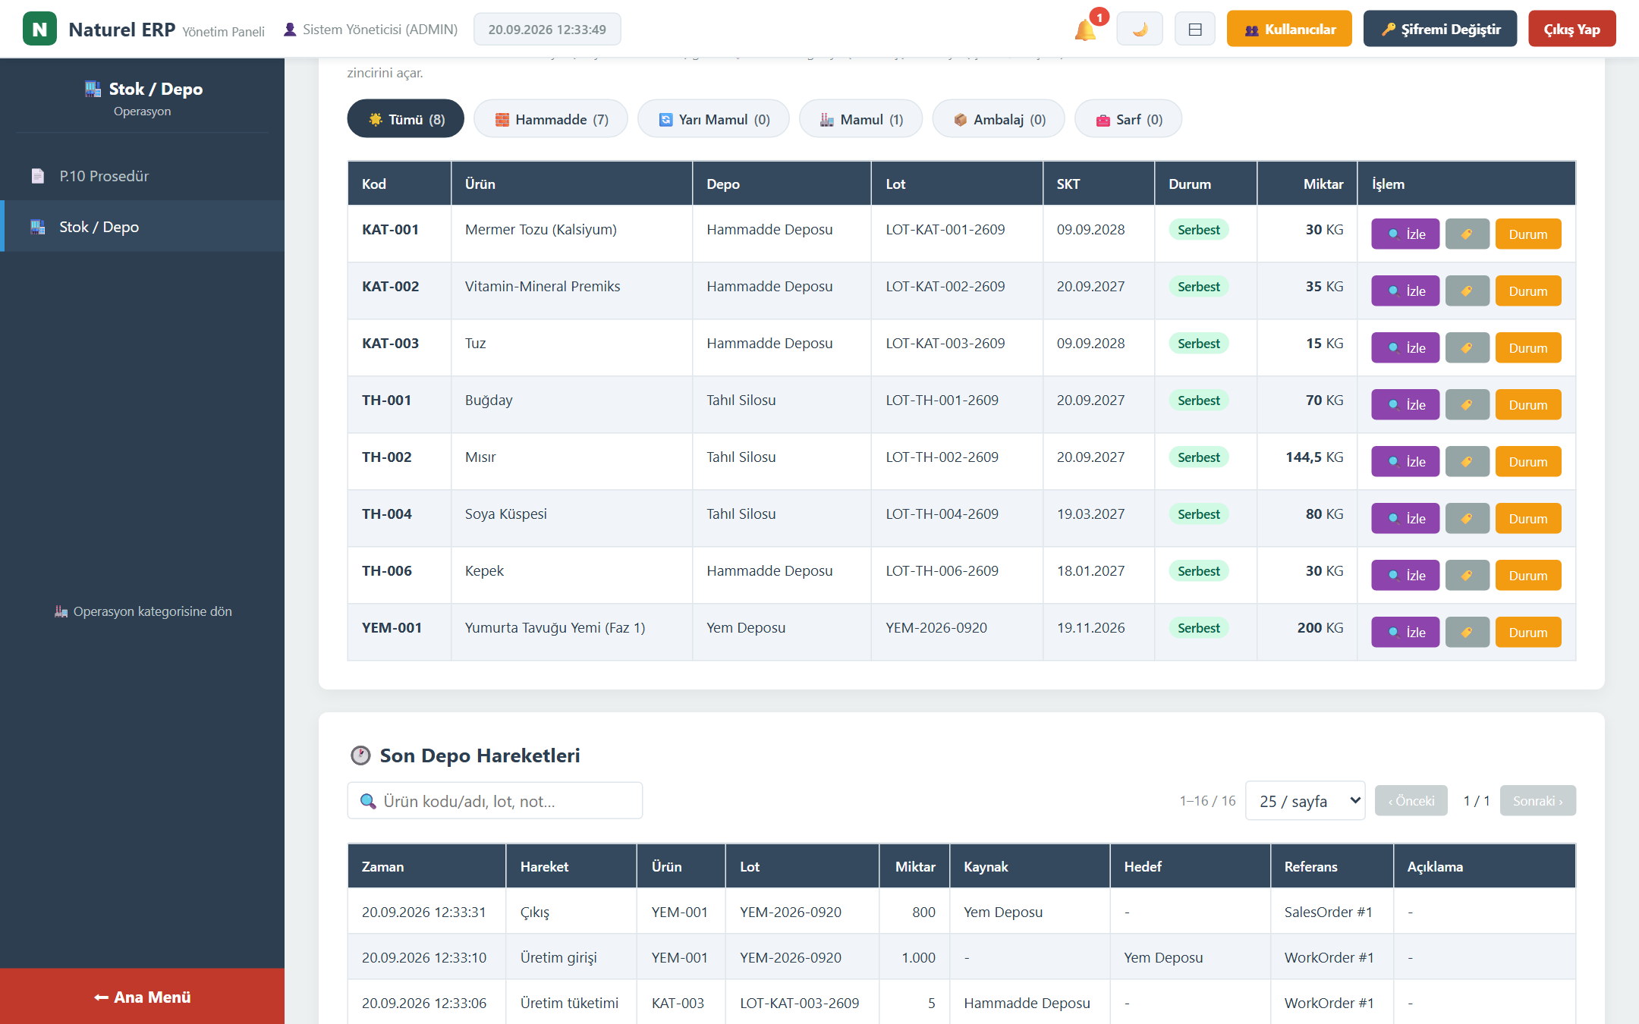This screenshot has width=1639, height=1024.
Task: Open the notification bell icon
Action: [1085, 30]
